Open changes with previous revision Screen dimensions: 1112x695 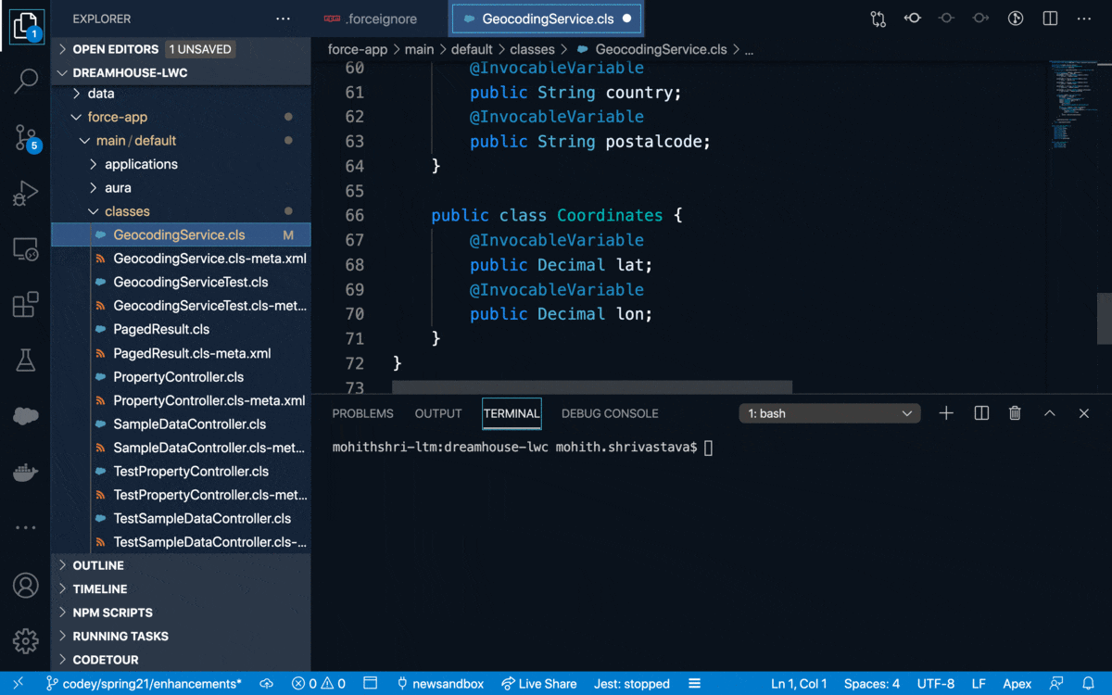(913, 19)
